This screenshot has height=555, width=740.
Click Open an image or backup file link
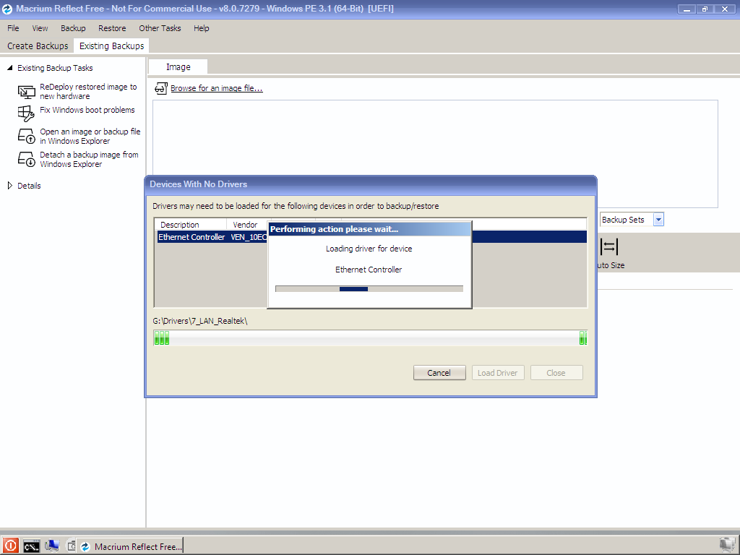90,136
